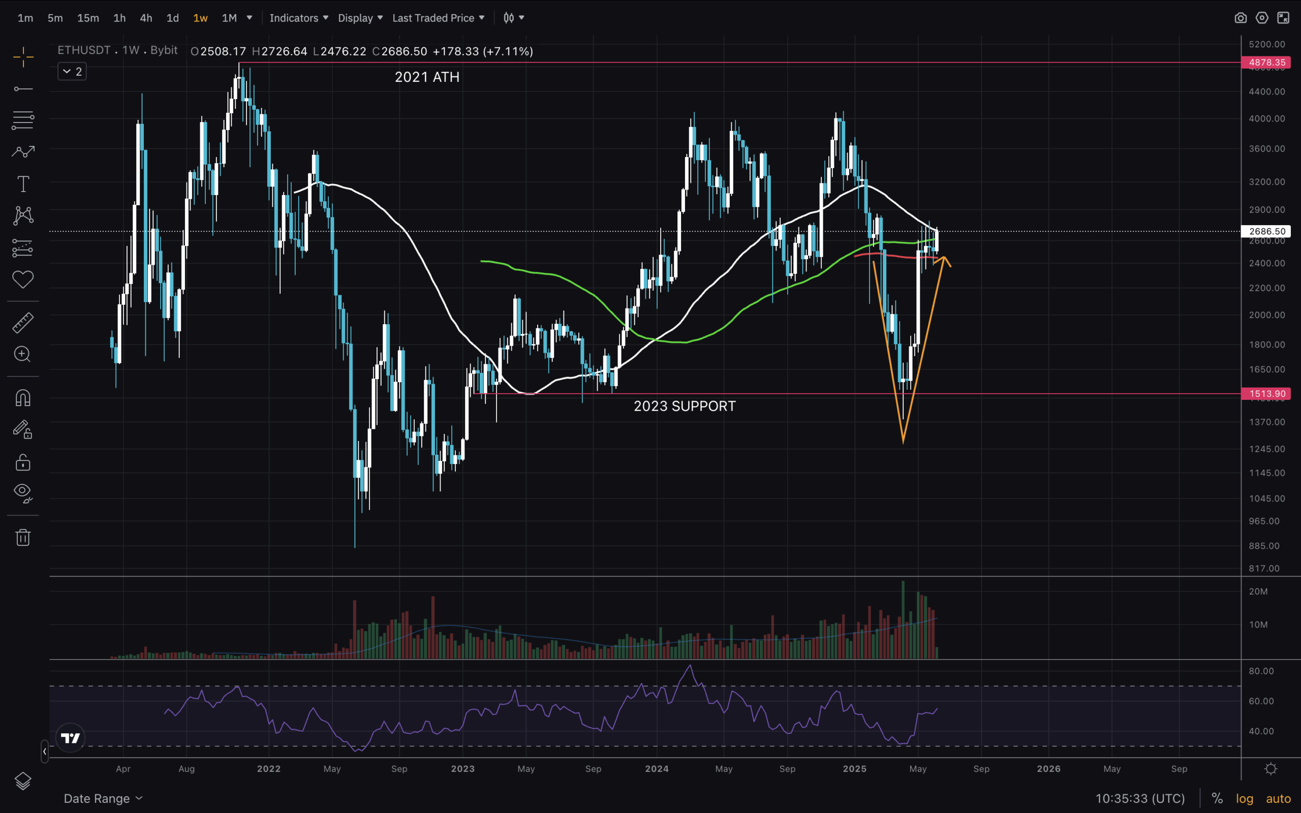Delete drawings with the trash icon
Viewport: 1301px width, 813px height.
(x=23, y=537)
